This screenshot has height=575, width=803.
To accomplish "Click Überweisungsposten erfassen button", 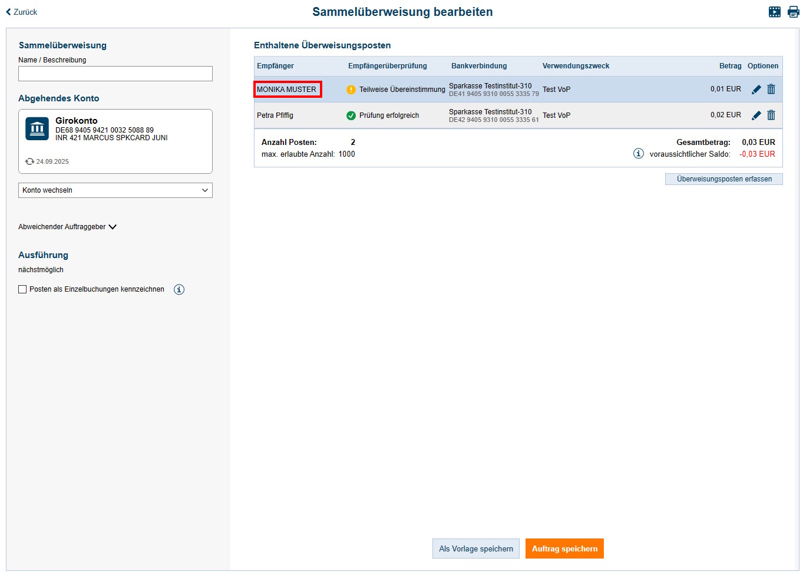I will pos(723,179).
